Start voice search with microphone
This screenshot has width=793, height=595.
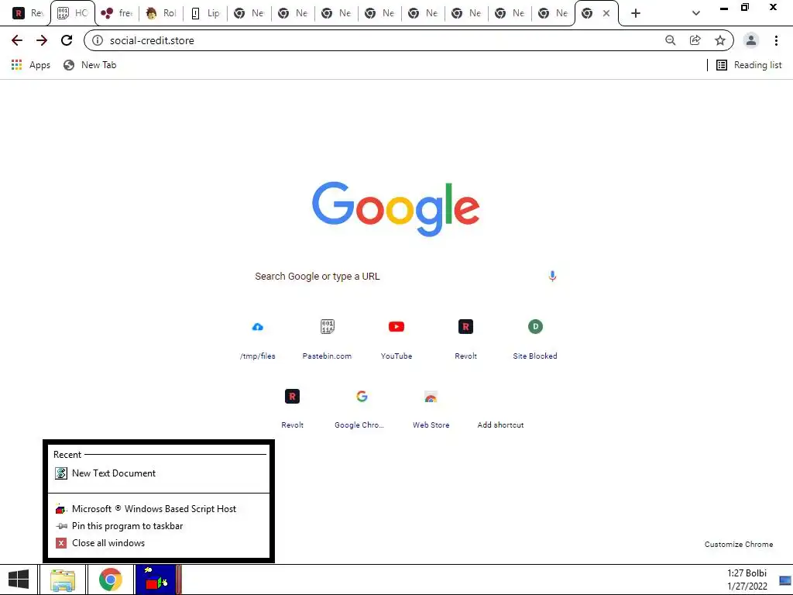click(552, 277)
